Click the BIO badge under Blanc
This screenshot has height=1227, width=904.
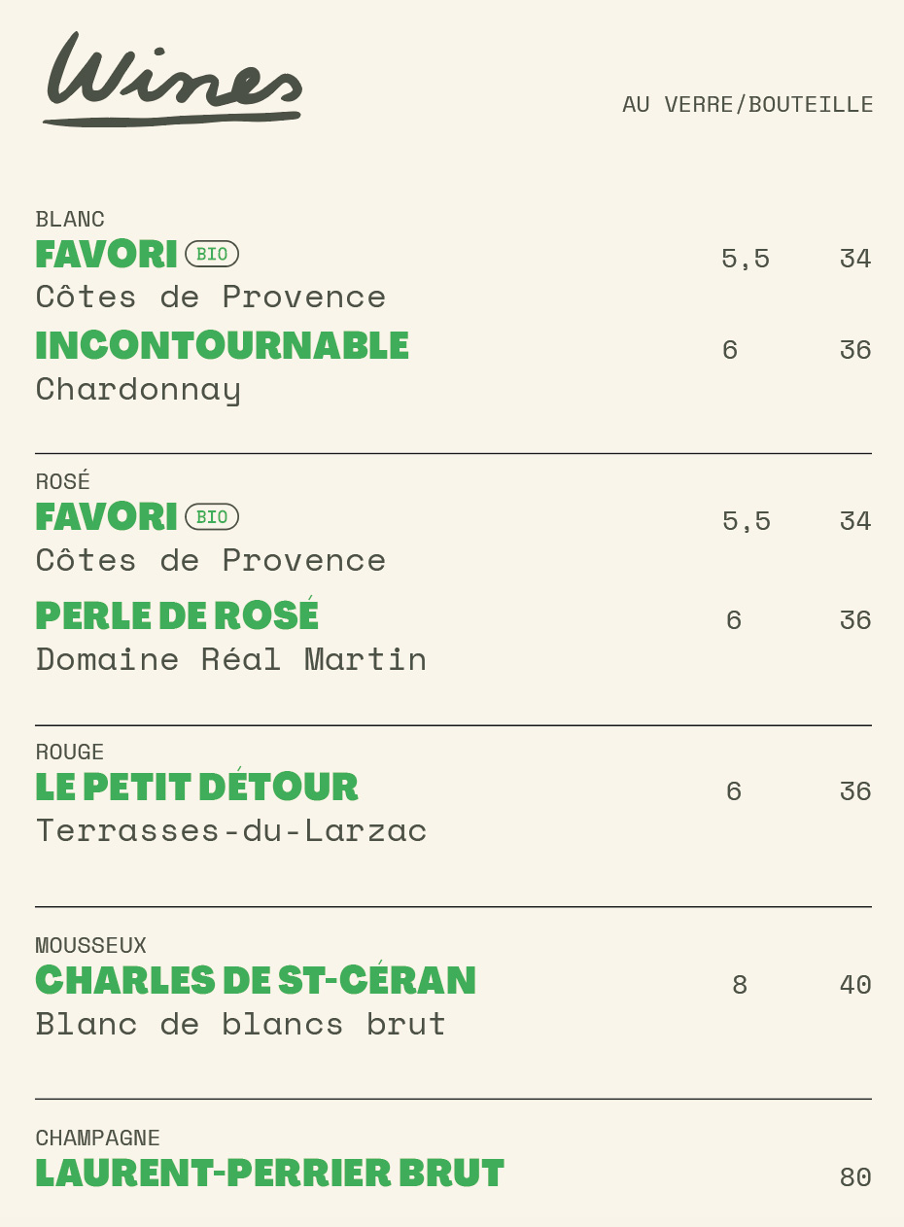click(212, 254)
